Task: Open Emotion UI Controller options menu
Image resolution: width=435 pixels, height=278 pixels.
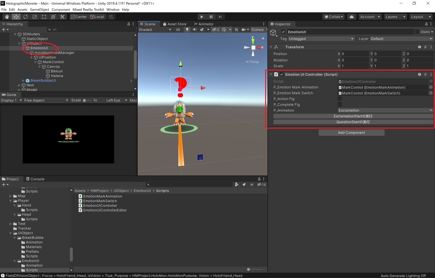Action: (431, 74)
